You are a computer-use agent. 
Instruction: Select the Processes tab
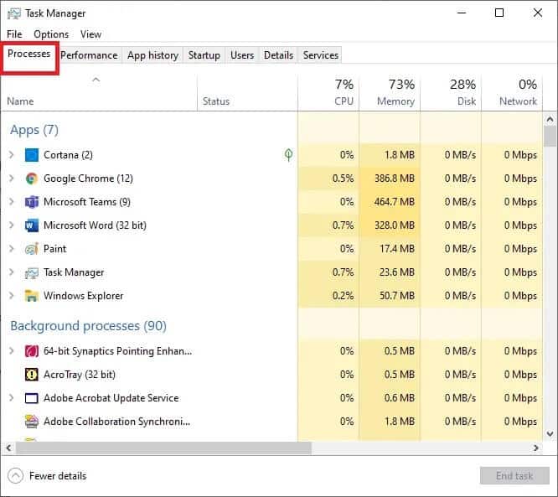click(28, 54)
